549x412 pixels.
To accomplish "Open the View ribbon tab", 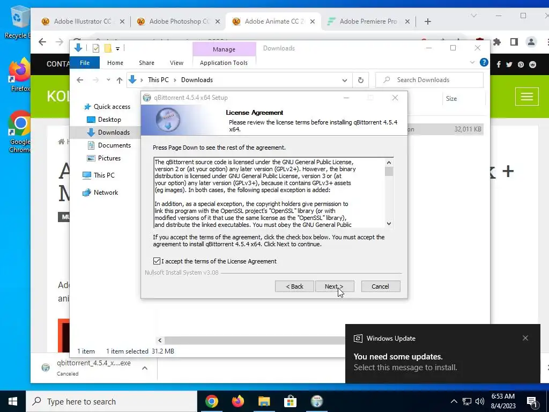I will (x=176, y=63).
